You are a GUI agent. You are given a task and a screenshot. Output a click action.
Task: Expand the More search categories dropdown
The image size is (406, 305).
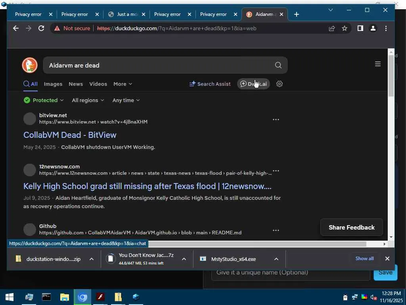123,84
